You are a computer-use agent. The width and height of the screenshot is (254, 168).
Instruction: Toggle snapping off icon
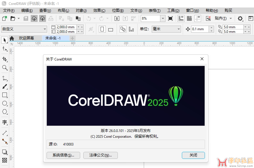(208, 18)
